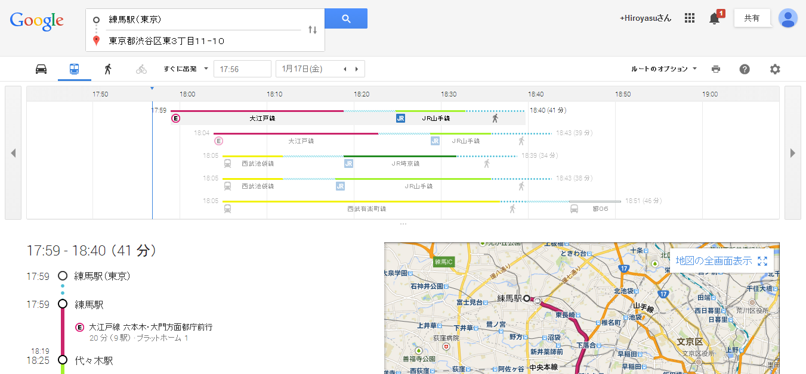806x374 pixels.
Task: Select the route arriving 18:43 (38 分)
Action: click(x=575, y=178)
